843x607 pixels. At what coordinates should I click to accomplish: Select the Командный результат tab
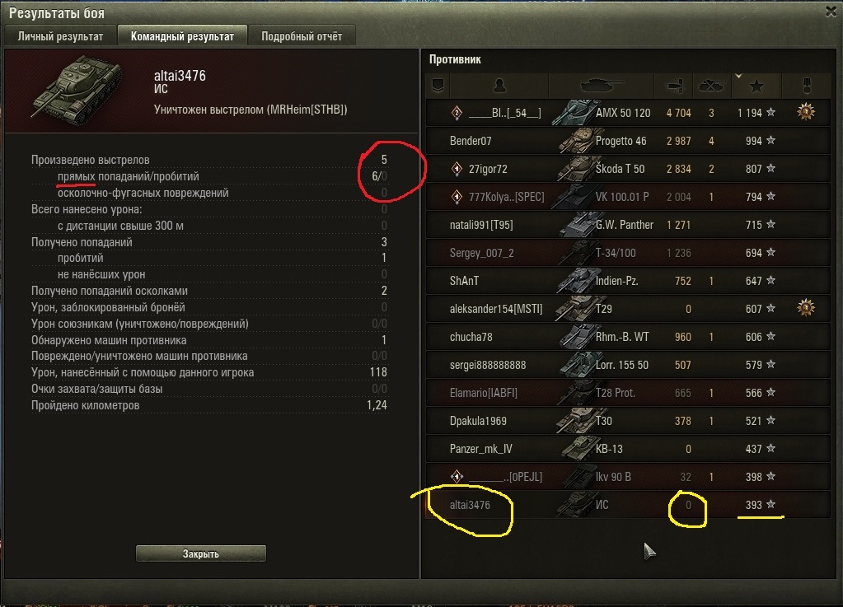coord(182,36)
